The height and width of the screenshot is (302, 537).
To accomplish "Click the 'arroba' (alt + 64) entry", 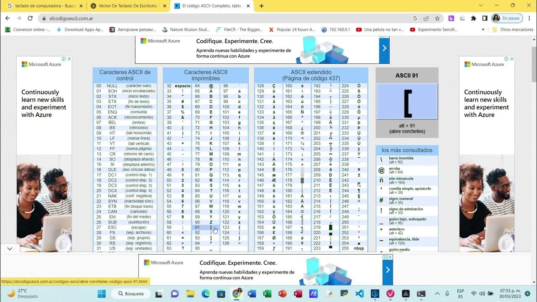I will tap(407, 170).
